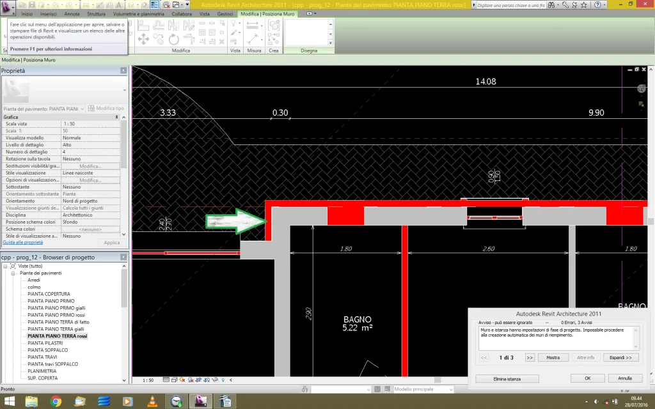Click the worksets icon in status bar

click(x=305, y=389)
